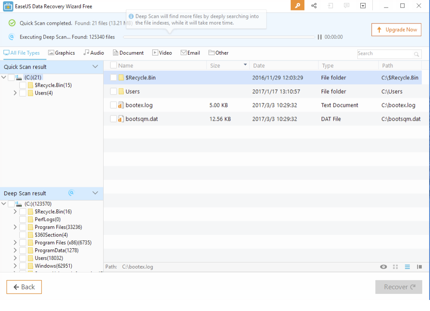Filter by Video tab
Image resolution: width=430 pixels, height=311 pixels.
click(162, 53)
